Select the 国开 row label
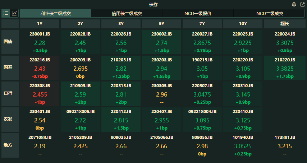 coord(10,67)
